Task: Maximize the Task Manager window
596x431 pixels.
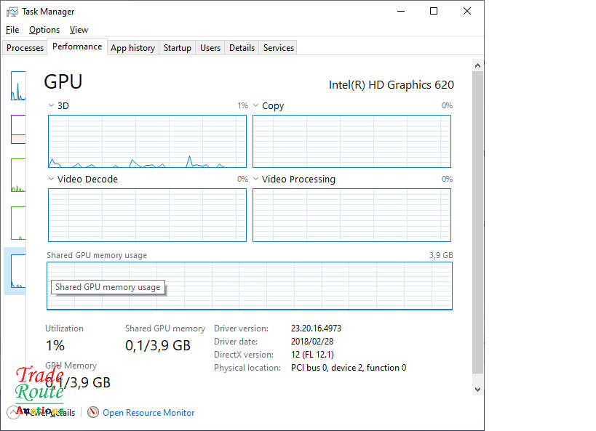Action: tap(434, 12)
